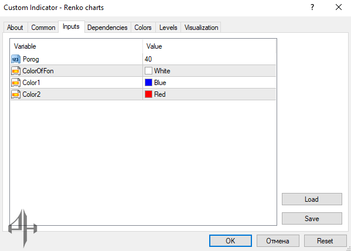The image size is (351, 251).
Task: Close the Renko charts dialog
Action: click(339, 8)
